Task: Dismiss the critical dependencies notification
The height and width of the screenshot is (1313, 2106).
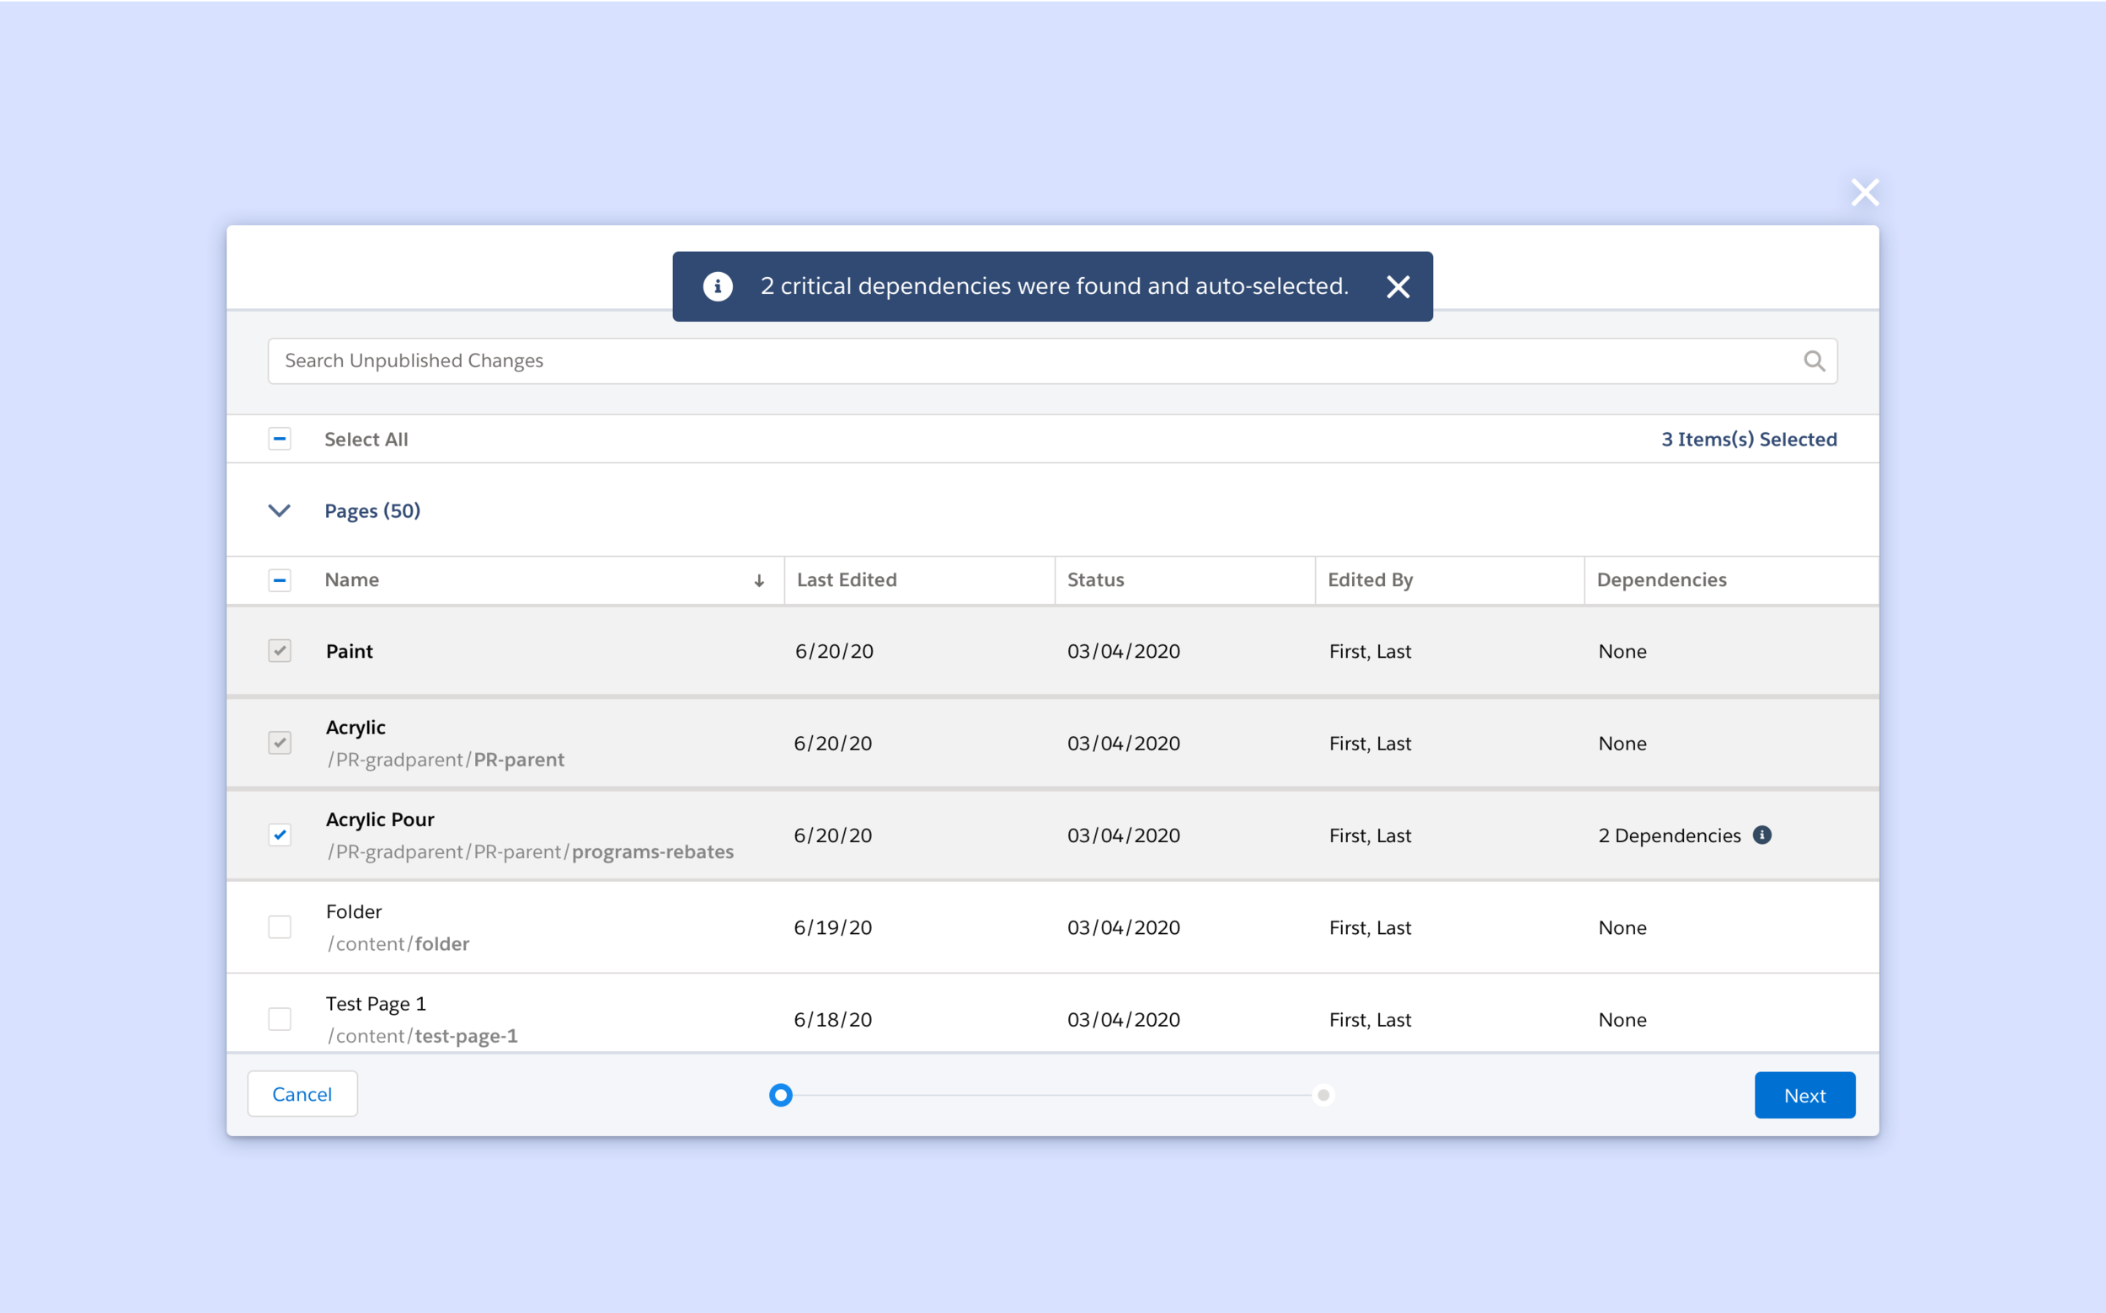Action: [x=1398, y=286]
